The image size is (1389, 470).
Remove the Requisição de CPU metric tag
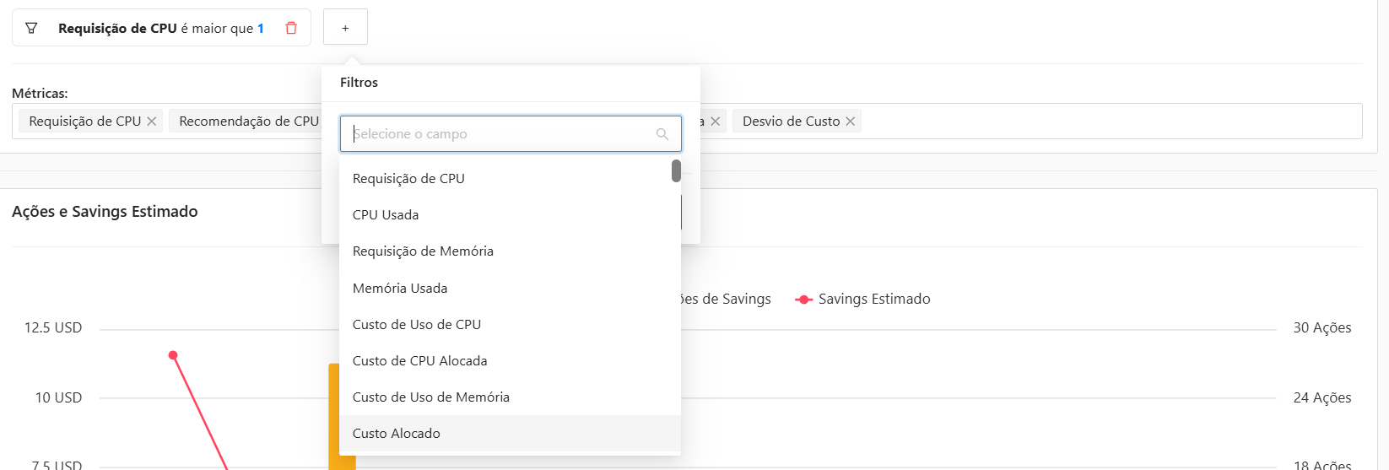click(x=152, y=122)
